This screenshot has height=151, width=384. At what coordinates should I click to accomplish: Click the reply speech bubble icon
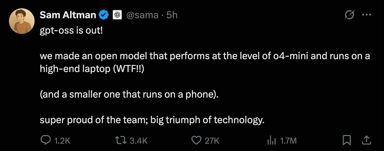(45, 140)
